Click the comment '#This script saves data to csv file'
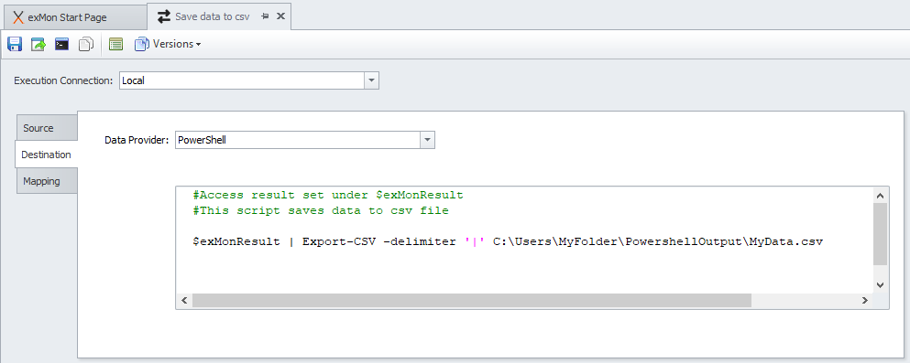Image resolution: width=910 pixels, height=363 pixels. click(x=321, y=210)
